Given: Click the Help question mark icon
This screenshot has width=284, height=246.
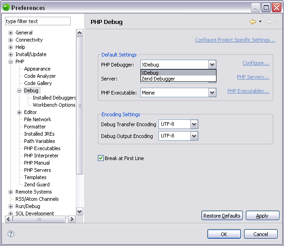Looking at the screenshot, I should 11,234.
